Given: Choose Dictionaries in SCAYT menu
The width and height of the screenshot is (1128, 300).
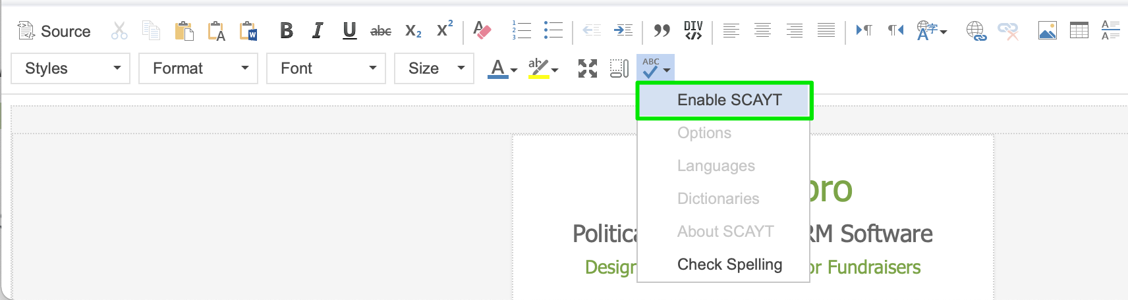Looking at the screenshot, I should [723, 199].
